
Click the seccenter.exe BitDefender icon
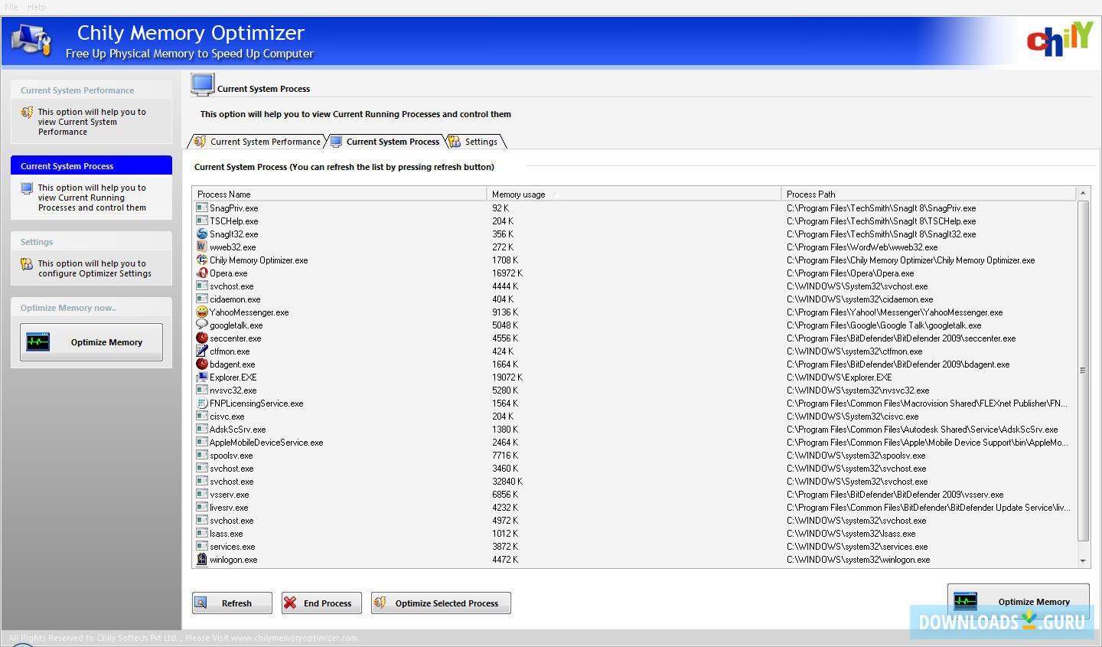202,338
